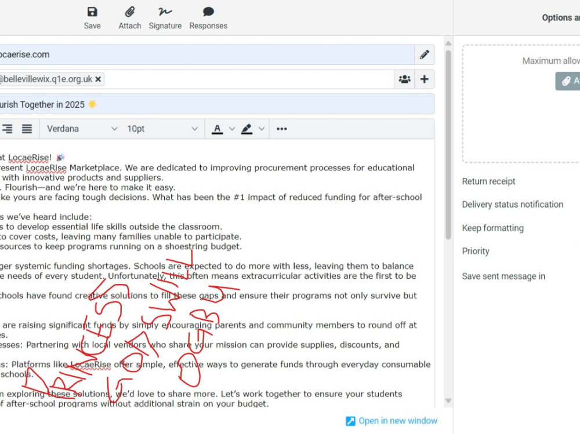The width and height of the screenshot is (580, 434).
Task: Expand the highlight color picker arrow
Action: coord(262,129)
